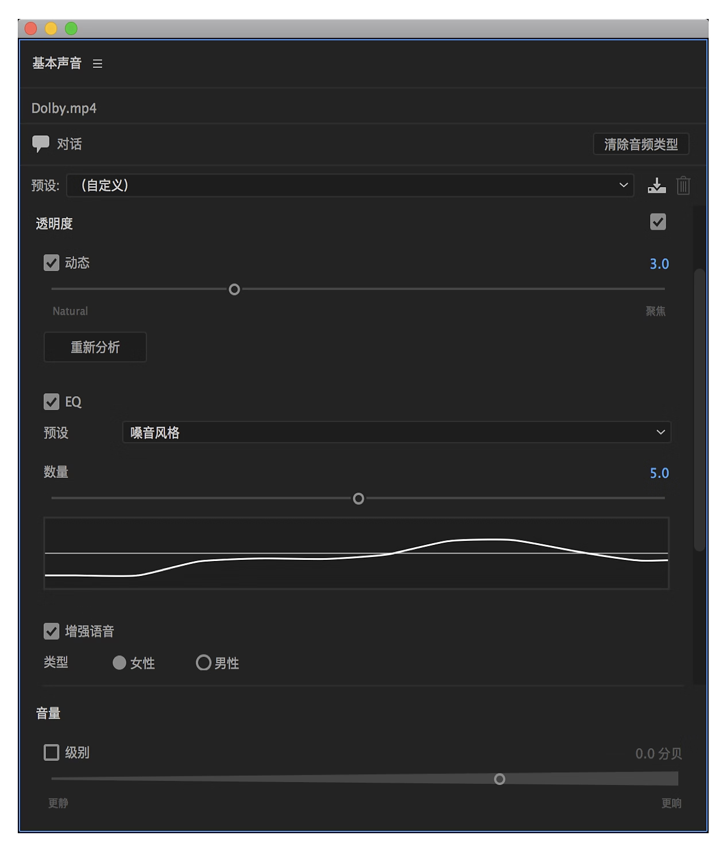Disable the 动态 checkbox

51,262
